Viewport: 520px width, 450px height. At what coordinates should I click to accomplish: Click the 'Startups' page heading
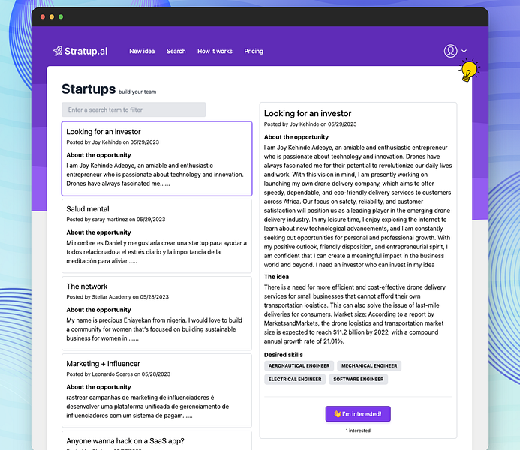pos(89,88)
